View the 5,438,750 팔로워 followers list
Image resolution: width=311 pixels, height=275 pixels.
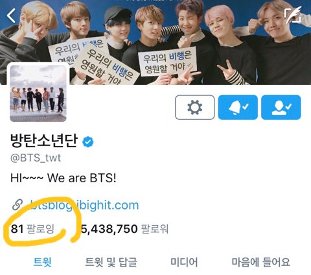coord(124,229)
